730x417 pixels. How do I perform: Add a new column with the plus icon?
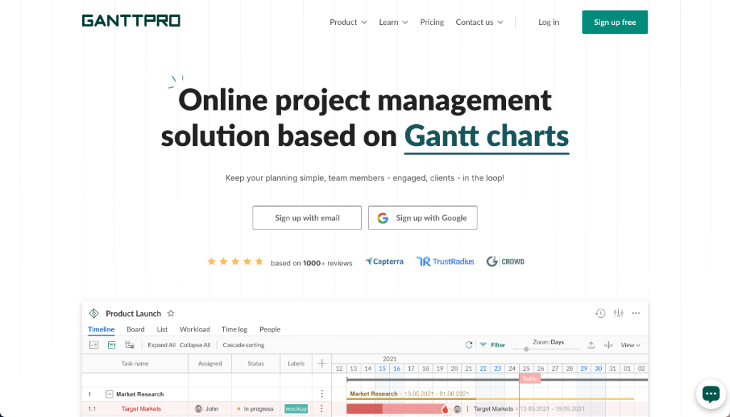pos(322,364)
